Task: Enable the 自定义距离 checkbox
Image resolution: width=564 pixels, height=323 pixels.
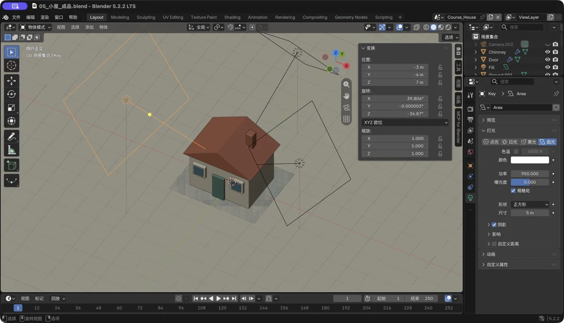Action: (x=494, y=244)
